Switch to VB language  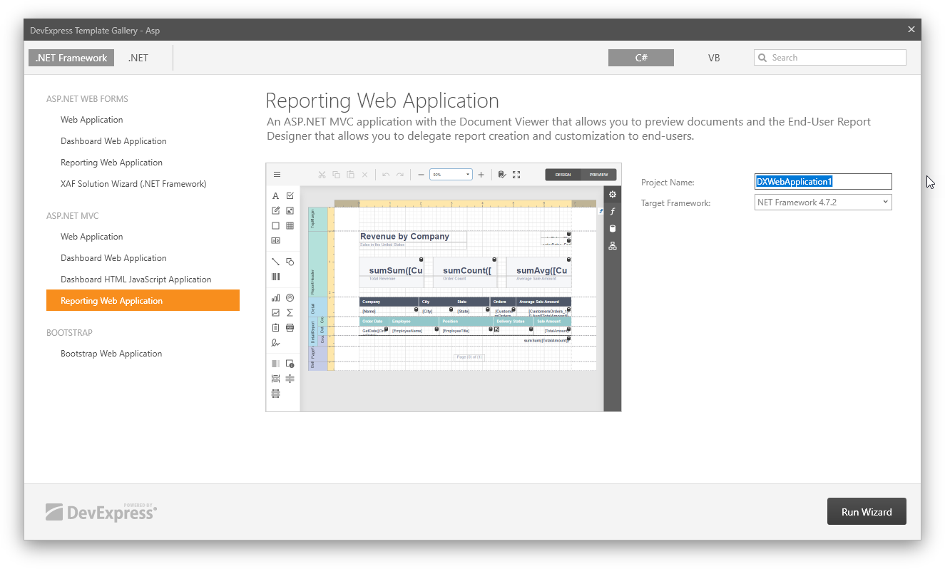(x=714, y=58)
